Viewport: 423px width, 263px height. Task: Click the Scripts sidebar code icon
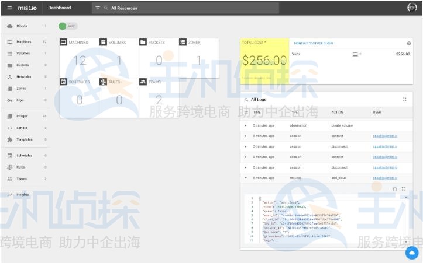click(x=10, y=128)
